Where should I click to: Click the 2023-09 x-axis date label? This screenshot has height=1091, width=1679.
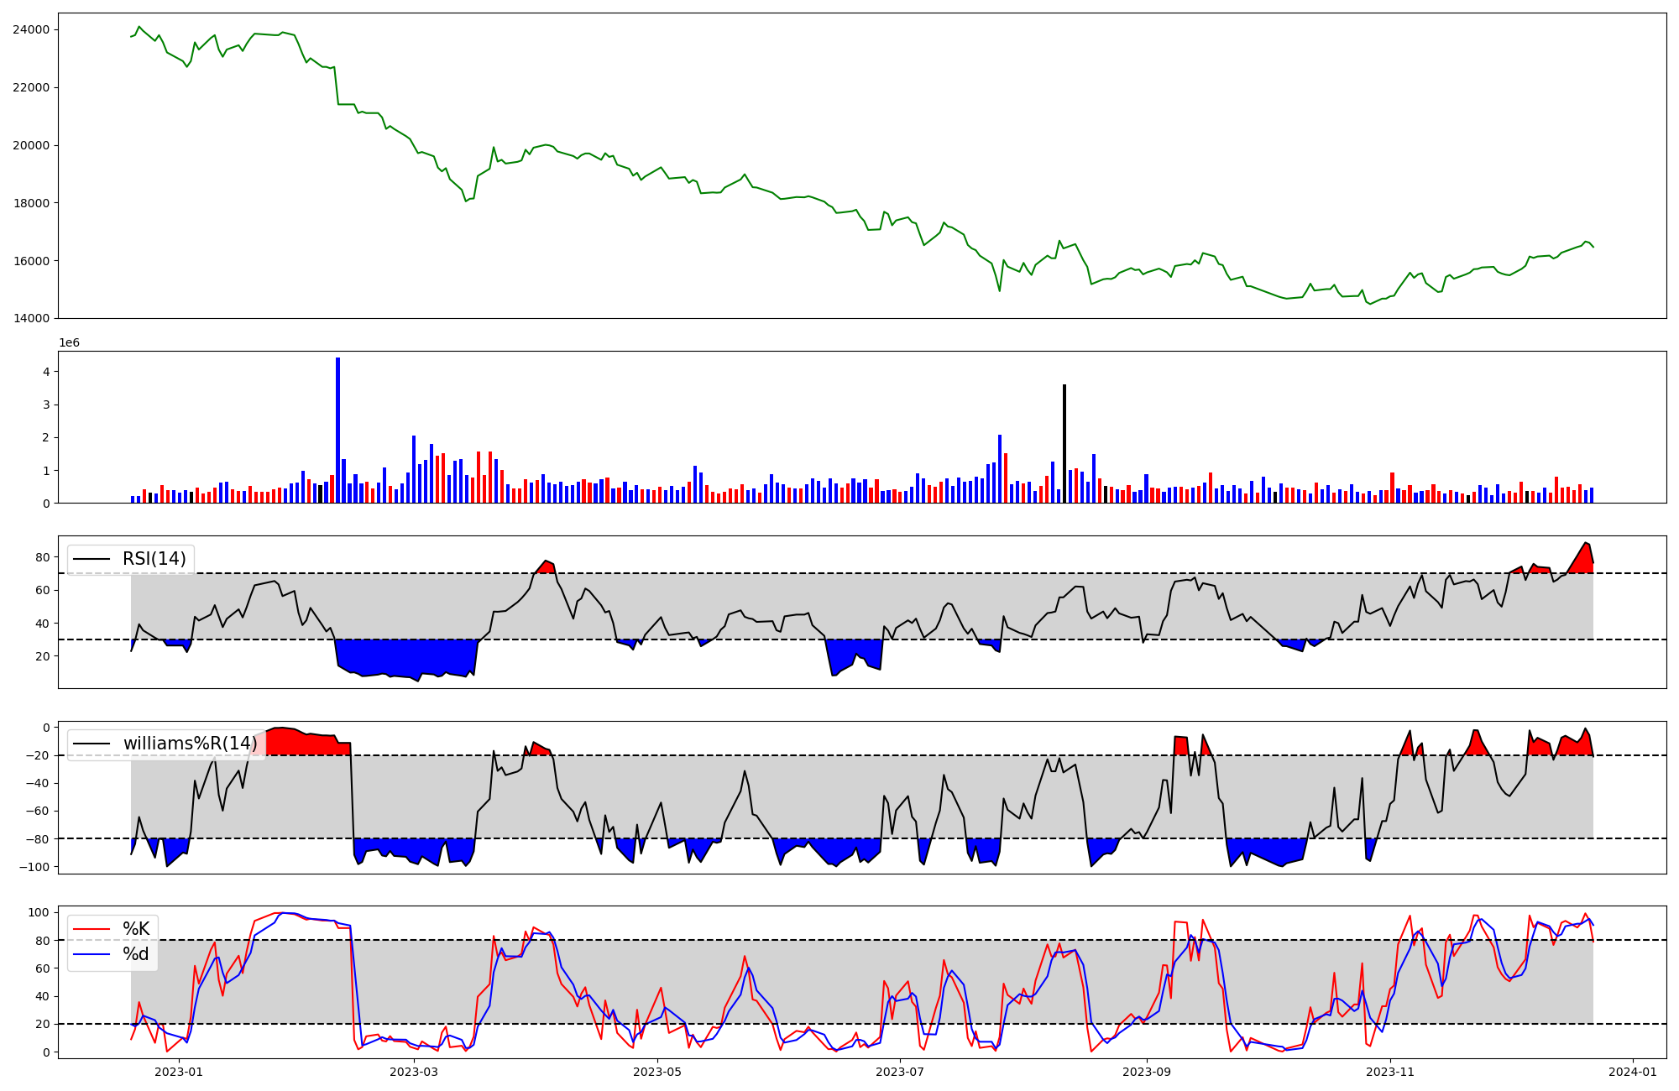coord(1147,1072)
